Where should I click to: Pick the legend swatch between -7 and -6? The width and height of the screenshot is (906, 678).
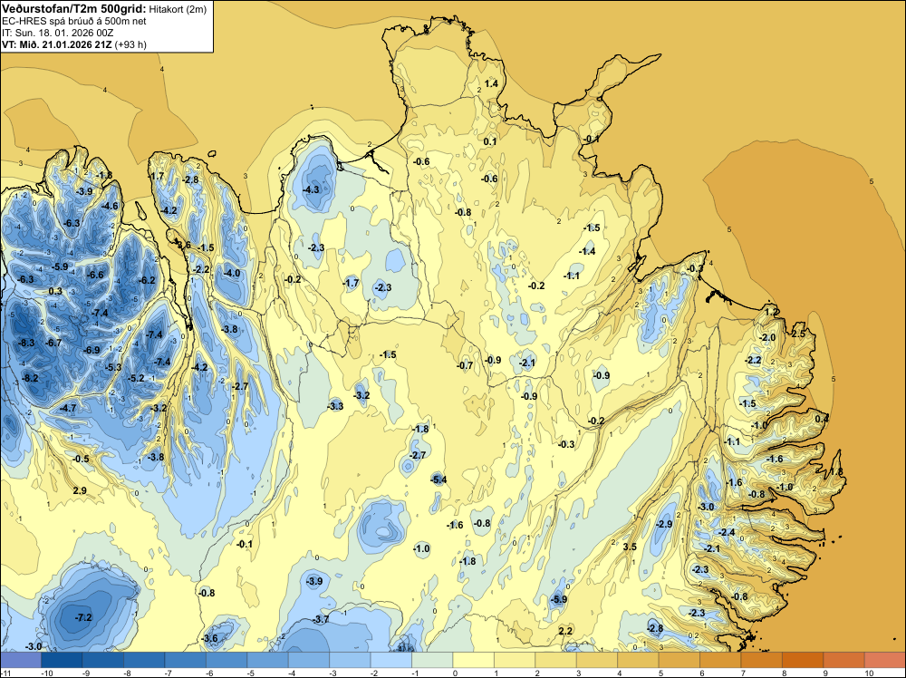[186, 660]
